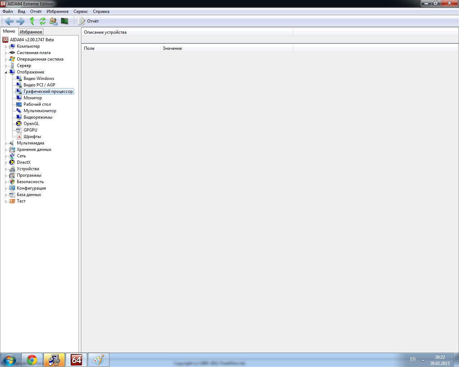
Task: Click the Значение column header
Action: coord(227,48)
